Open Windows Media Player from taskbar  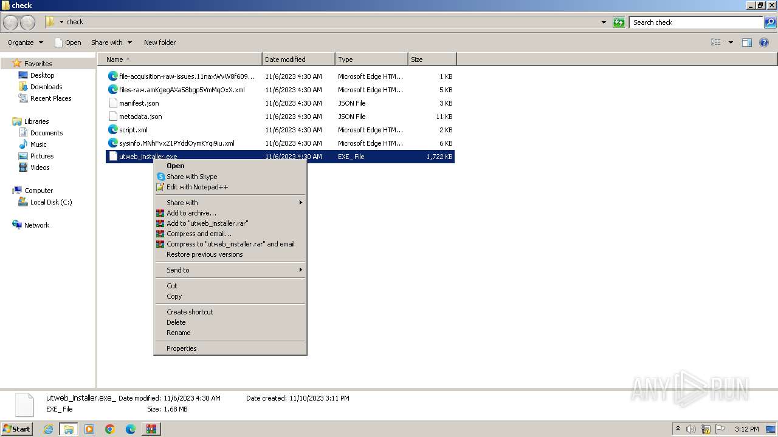pos(89,429)
